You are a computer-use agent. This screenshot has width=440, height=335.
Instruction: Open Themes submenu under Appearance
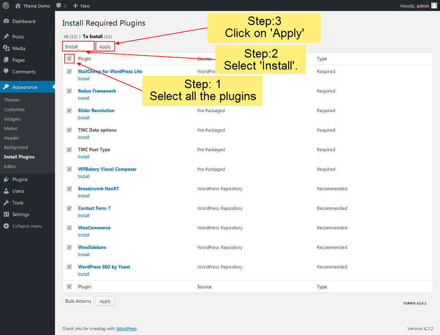pos(12,100)
